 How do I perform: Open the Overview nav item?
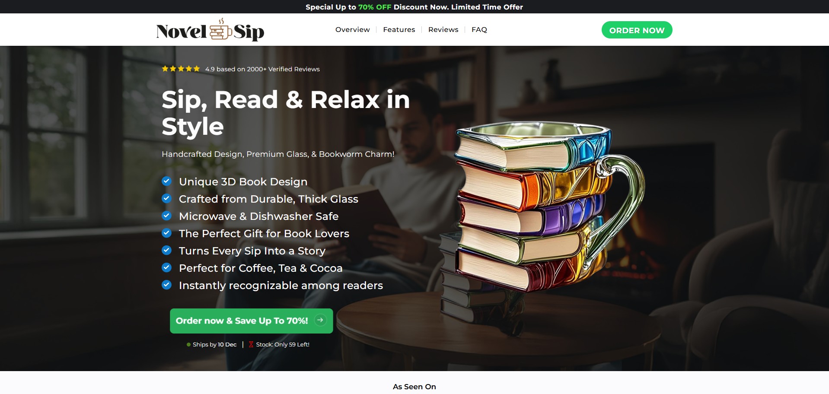(x=353, y=29)
